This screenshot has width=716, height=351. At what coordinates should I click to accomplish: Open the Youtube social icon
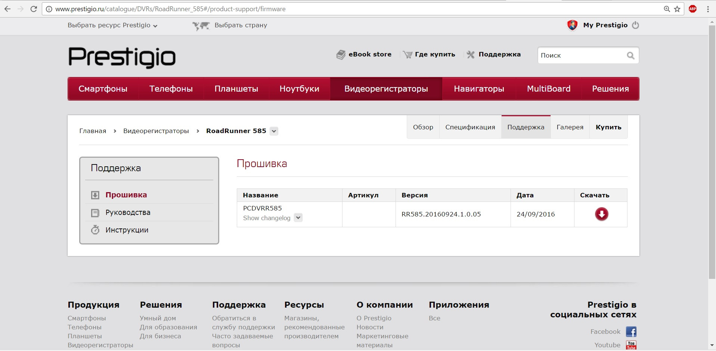[x=631, y=345]
